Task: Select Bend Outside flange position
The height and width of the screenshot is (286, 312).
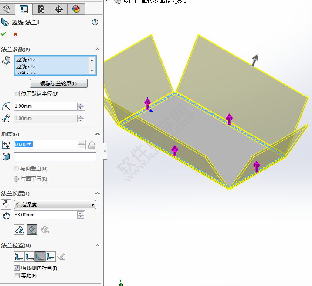Action: [x=40, y=256]
